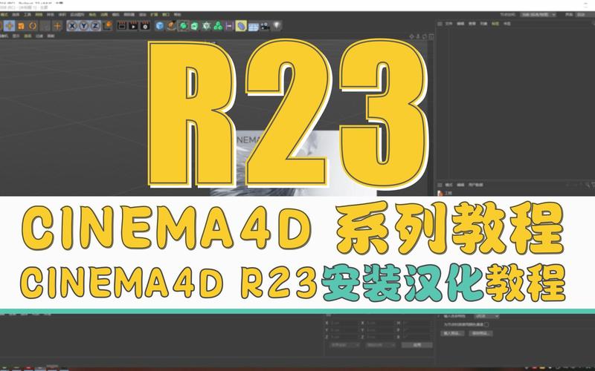Open the input snapping type dropdown
This screenshot has height=371, width=595.
pyautogui.click(x=486, y=316)
